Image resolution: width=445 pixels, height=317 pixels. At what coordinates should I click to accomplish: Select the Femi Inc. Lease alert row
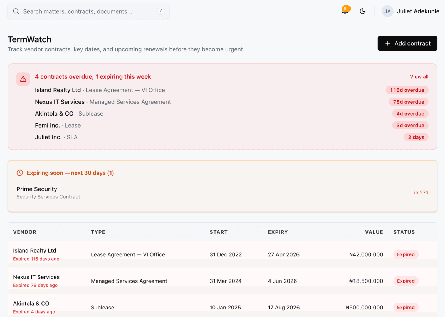click(x=231, y=125)
